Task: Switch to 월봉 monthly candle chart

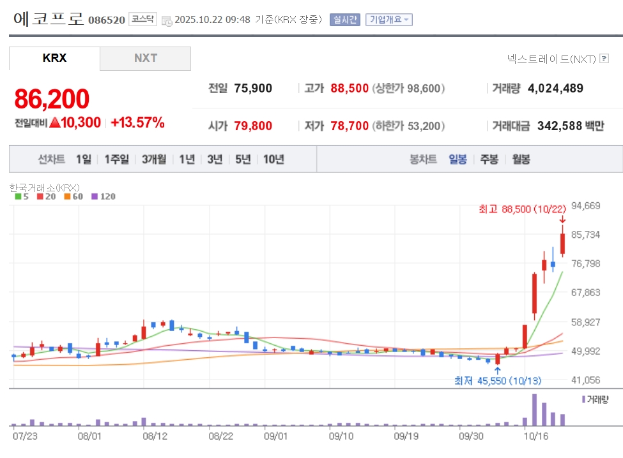Action: pos(520,159)
